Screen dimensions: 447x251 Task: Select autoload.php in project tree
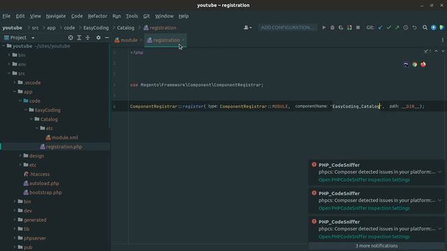tap(44, 183)
